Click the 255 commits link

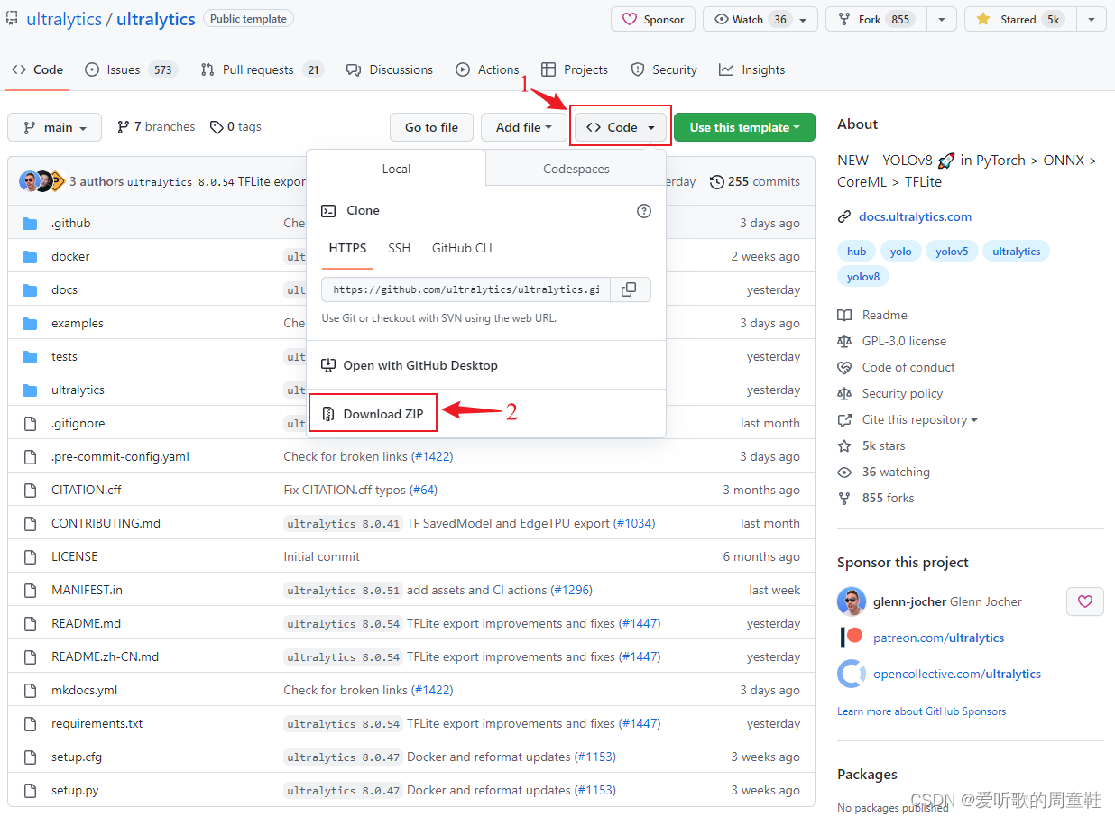point(755,181)
